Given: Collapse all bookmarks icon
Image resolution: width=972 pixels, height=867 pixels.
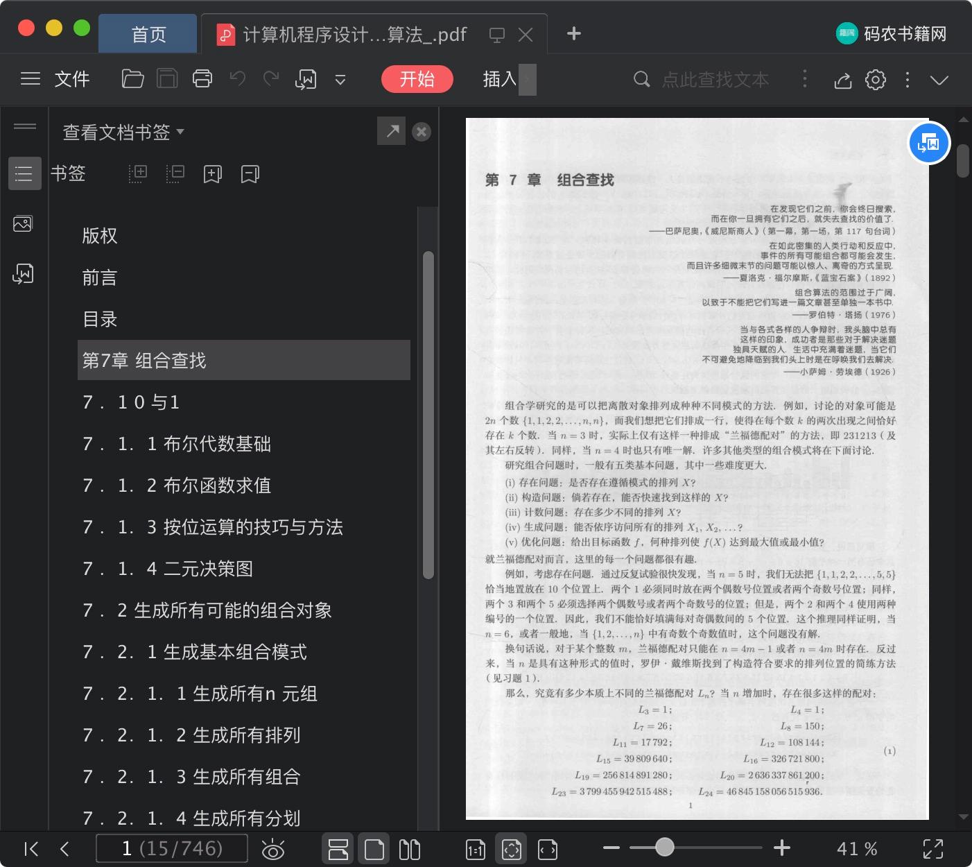Looking at the screenshot, I should click(x=175, y=173).
